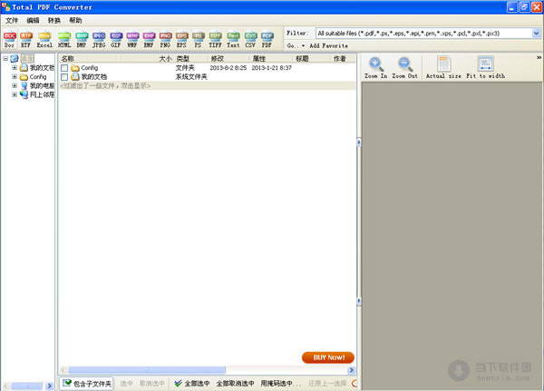Screen dimensions: 544x391
Task: Convert to GIF format
Action: pyautogui.click(x=116, y=39)
